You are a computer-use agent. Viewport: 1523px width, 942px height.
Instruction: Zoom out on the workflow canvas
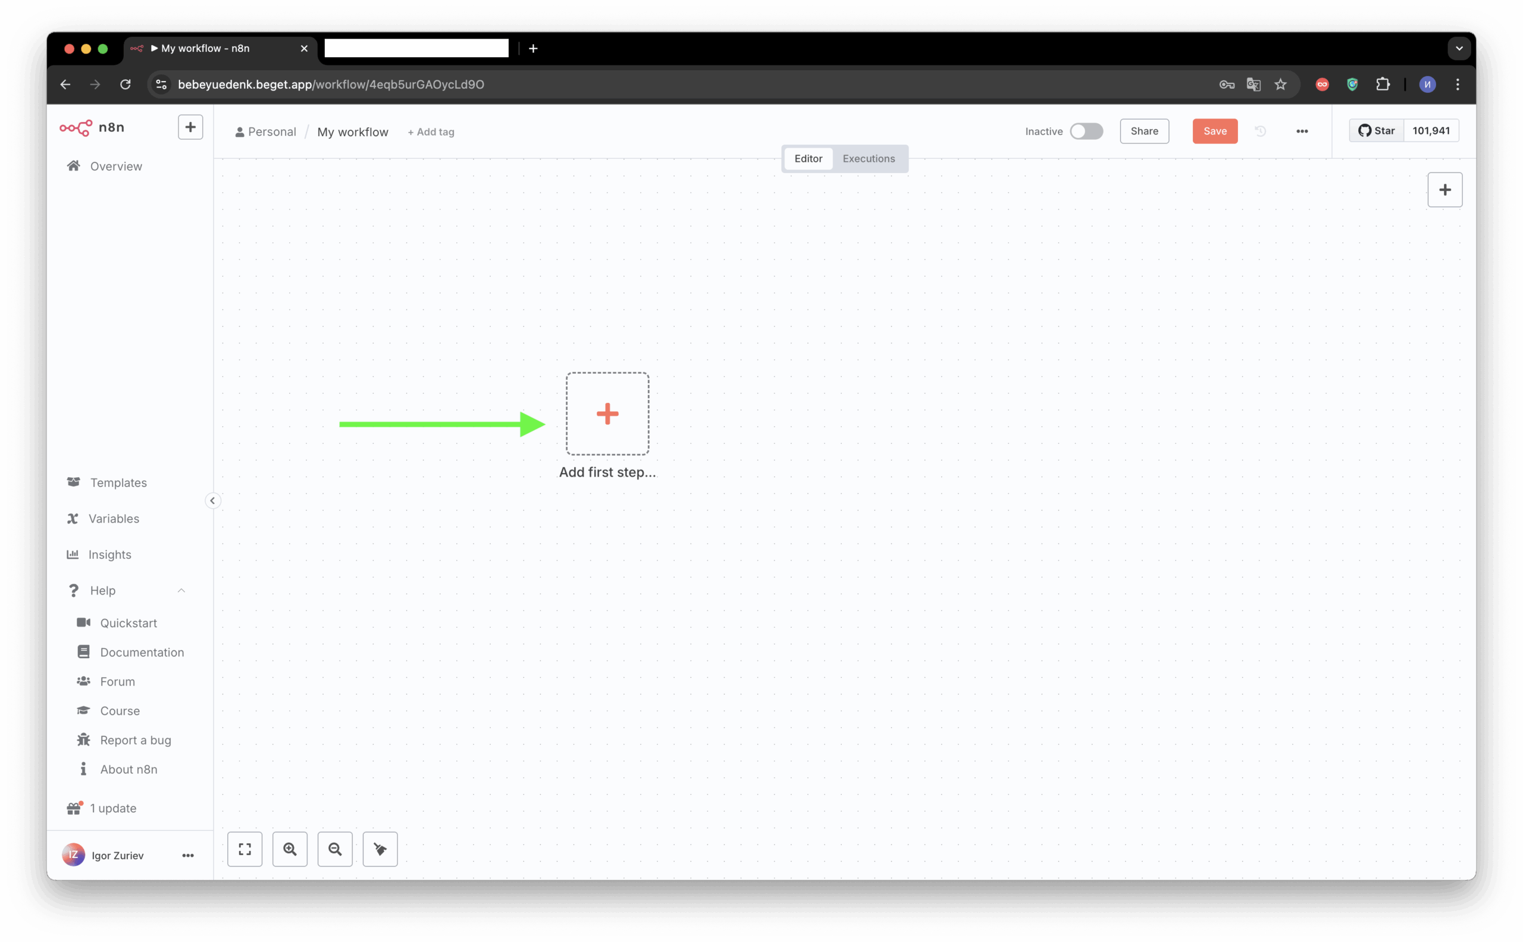(x=335, y=849)
